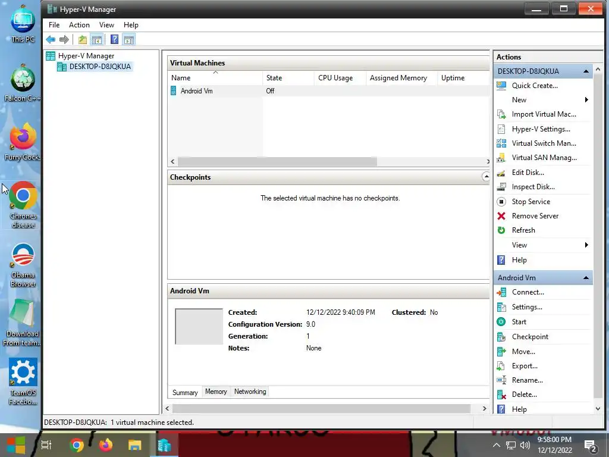This screenshot has width=609, height=457.
Task: Click the Back arrow toolbar icon
Action: click(51, 40)
